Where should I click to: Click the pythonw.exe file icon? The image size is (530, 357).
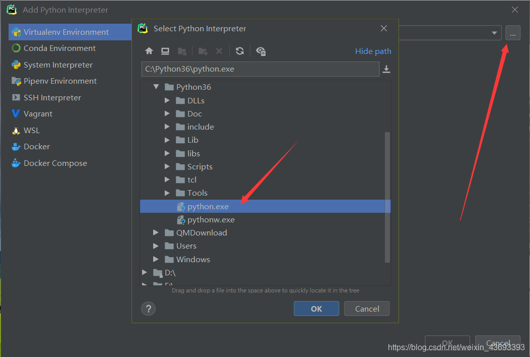(181, 220)
